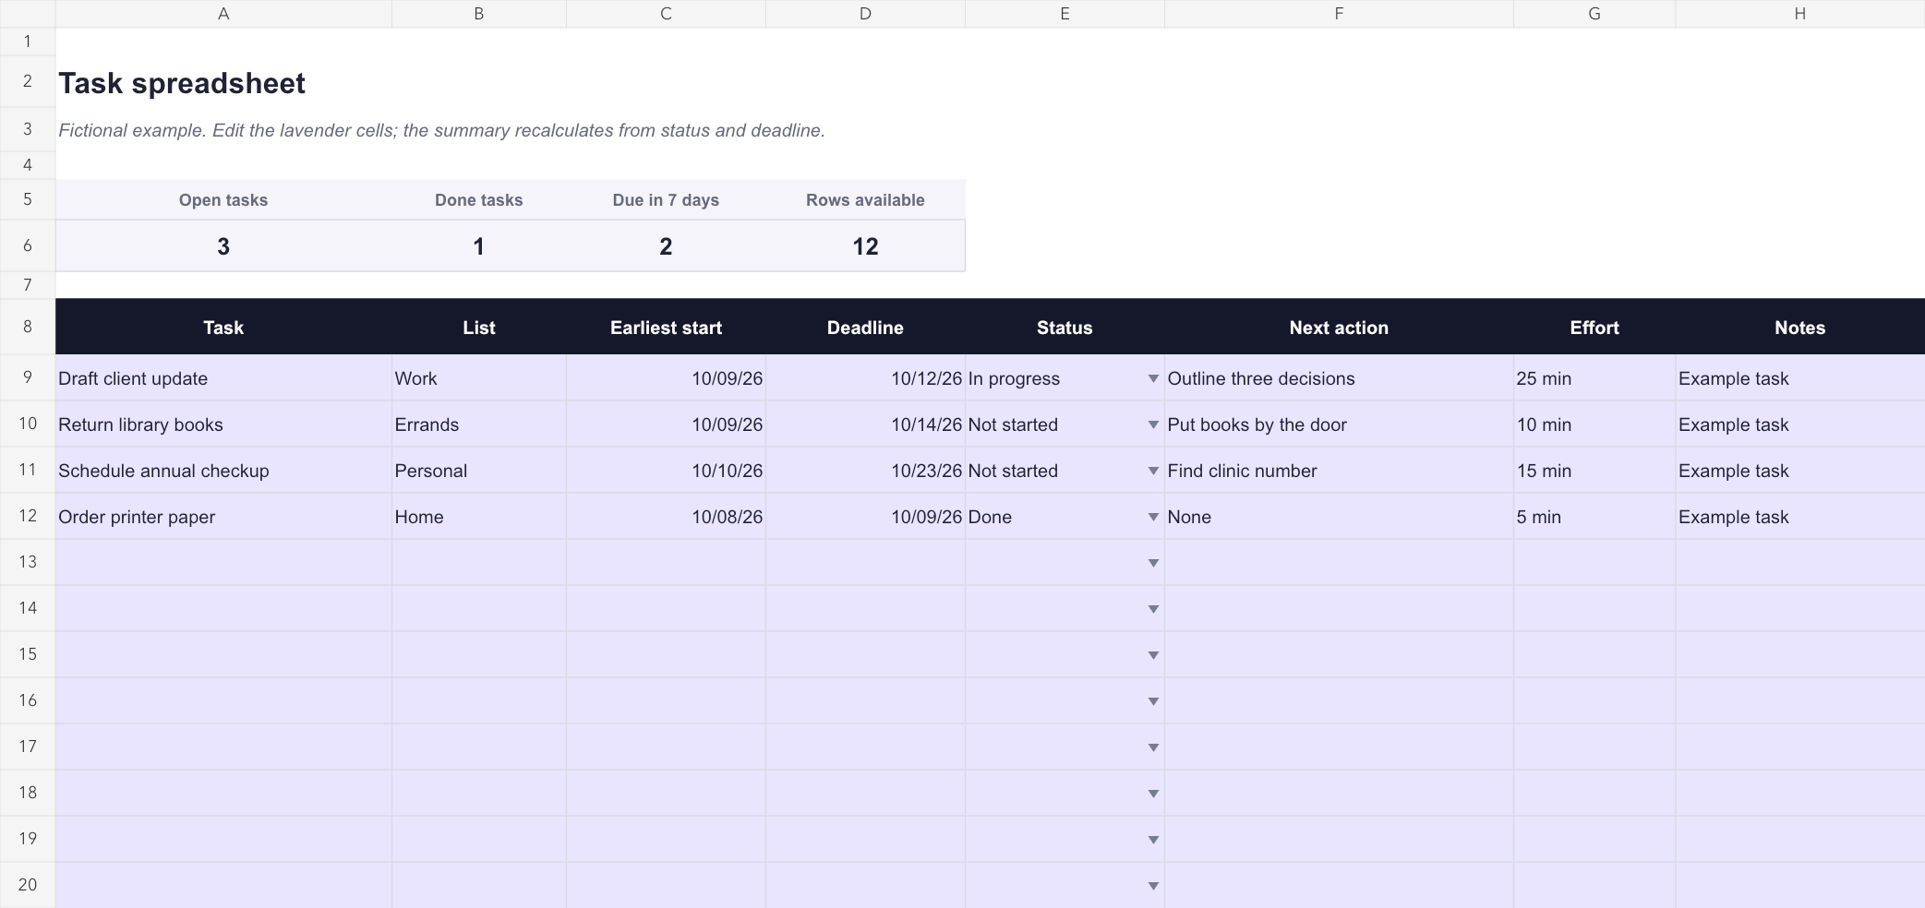Click the 'Home' list cell
The height and width of the screenshot is (908, 1925).
[479, 517]
